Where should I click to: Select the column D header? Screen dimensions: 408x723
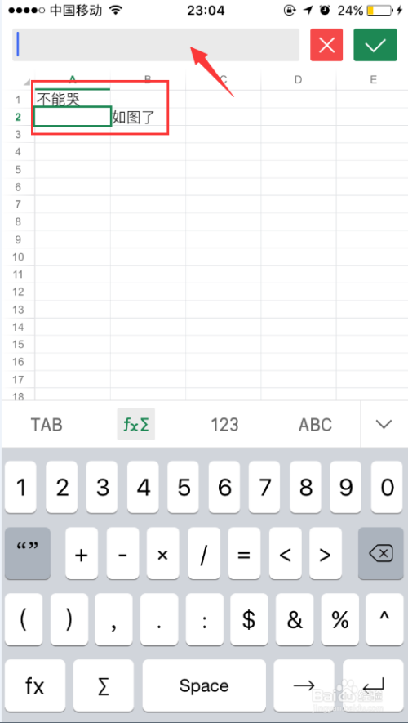point(299,80)
